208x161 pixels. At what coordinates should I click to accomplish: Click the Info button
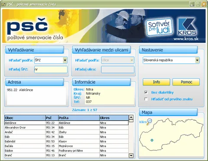coord(156,82)
